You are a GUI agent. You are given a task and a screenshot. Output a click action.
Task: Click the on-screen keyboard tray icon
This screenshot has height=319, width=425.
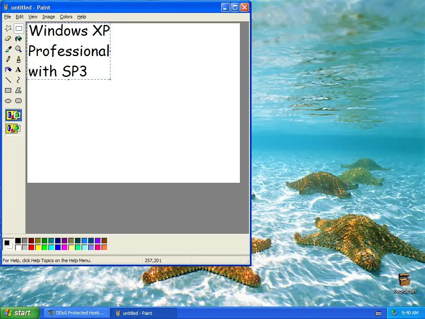click(x=379, y=313)
